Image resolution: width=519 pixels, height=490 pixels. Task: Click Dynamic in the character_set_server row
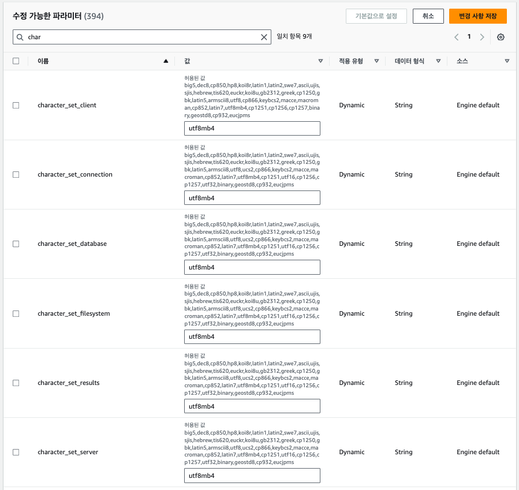[352, 452]
